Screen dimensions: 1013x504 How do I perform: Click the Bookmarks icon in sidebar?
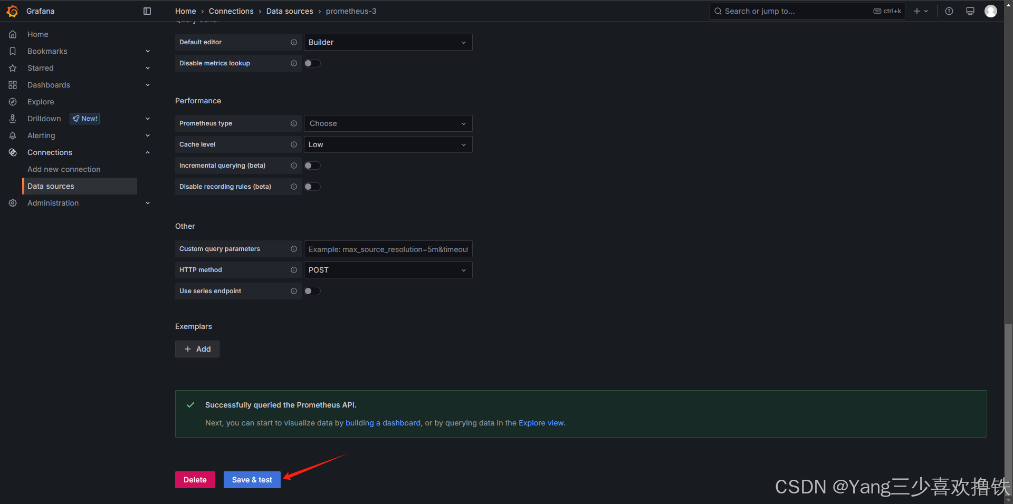[13, 51]
